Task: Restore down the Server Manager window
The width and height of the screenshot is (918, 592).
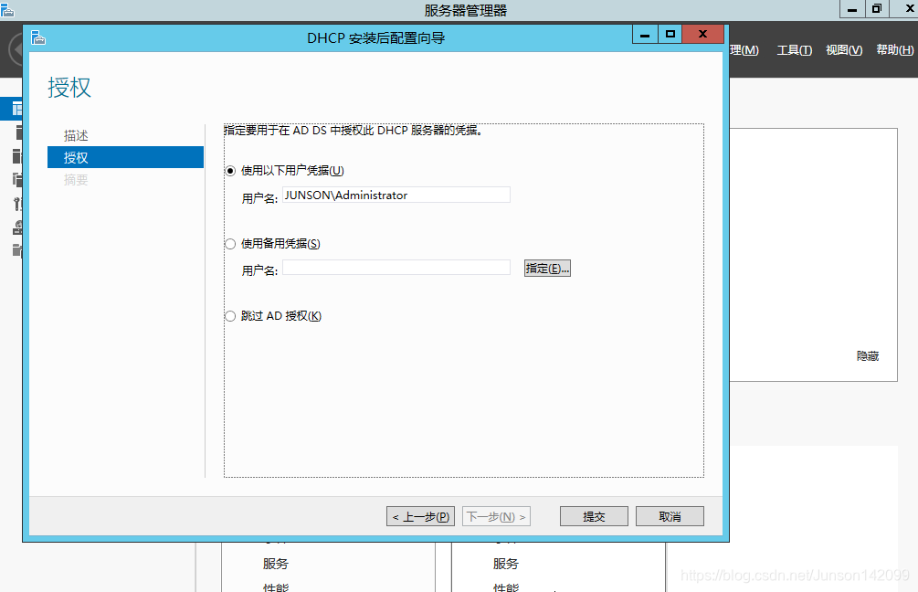Action: point(877,9)
